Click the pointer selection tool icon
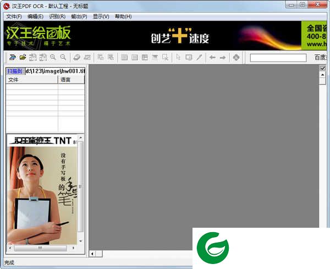This screenshot has width=330, height=269. point(178,57)
